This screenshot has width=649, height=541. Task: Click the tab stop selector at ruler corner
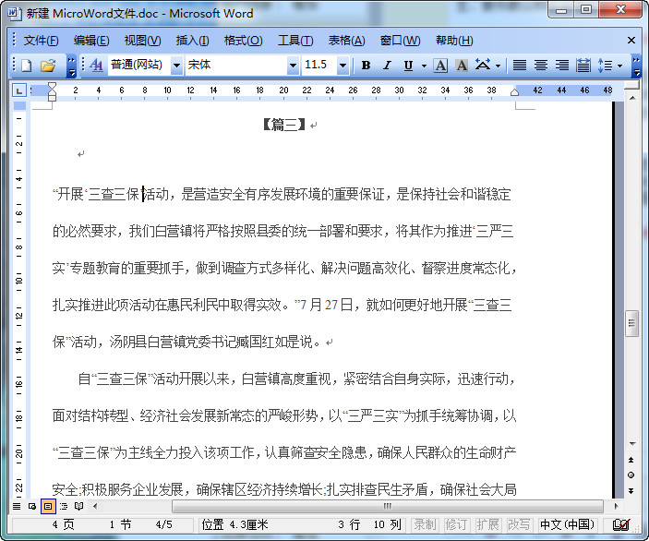click(x=19, y=90)
